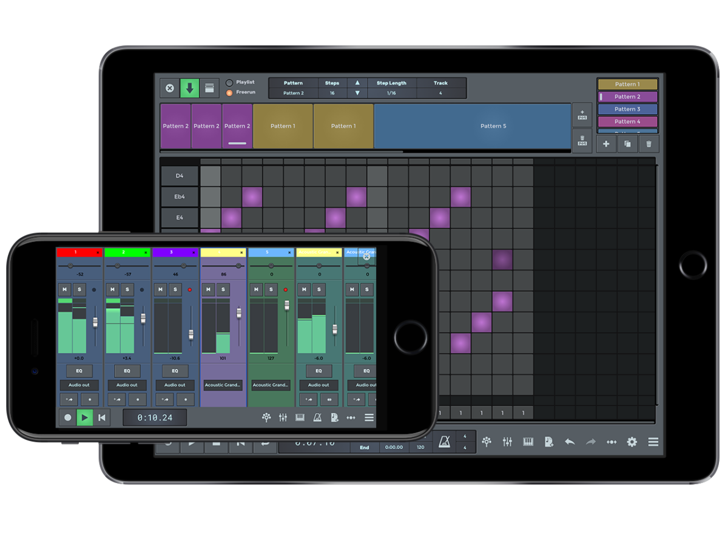Add a new pattern with the plus icon
Screen dimensions: 728x546
click(607, 144)
